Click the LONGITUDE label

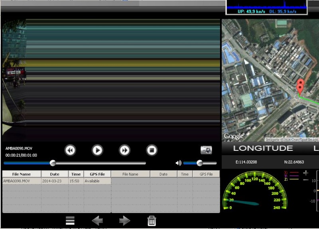263,148
